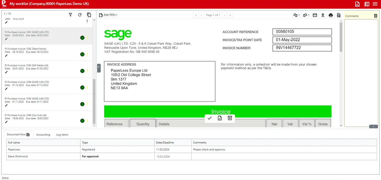
Task: Switch to Accounting tab
Action: point(43,135)
